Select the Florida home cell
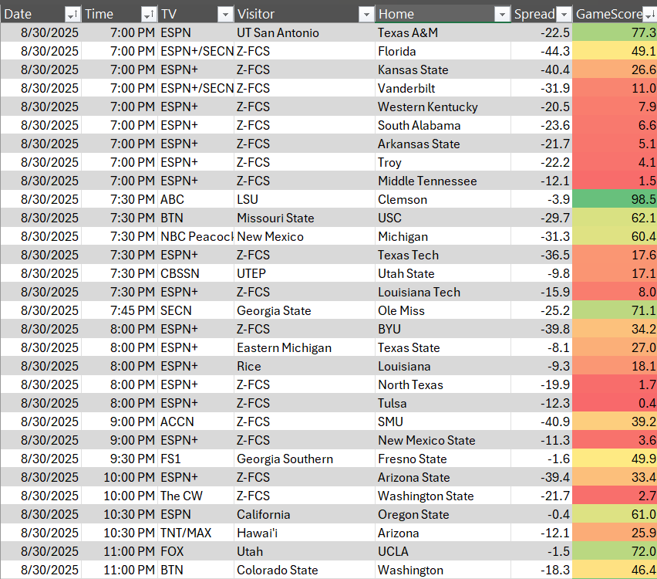This screenshot has width=657, height=579. click(443, 51)
